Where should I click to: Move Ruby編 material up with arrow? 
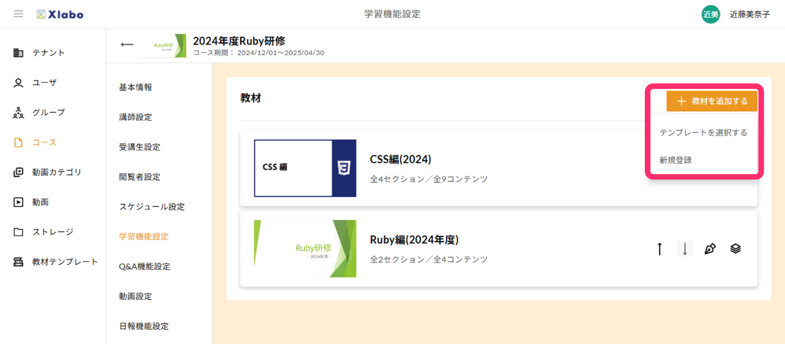click(x=660, y=248)
